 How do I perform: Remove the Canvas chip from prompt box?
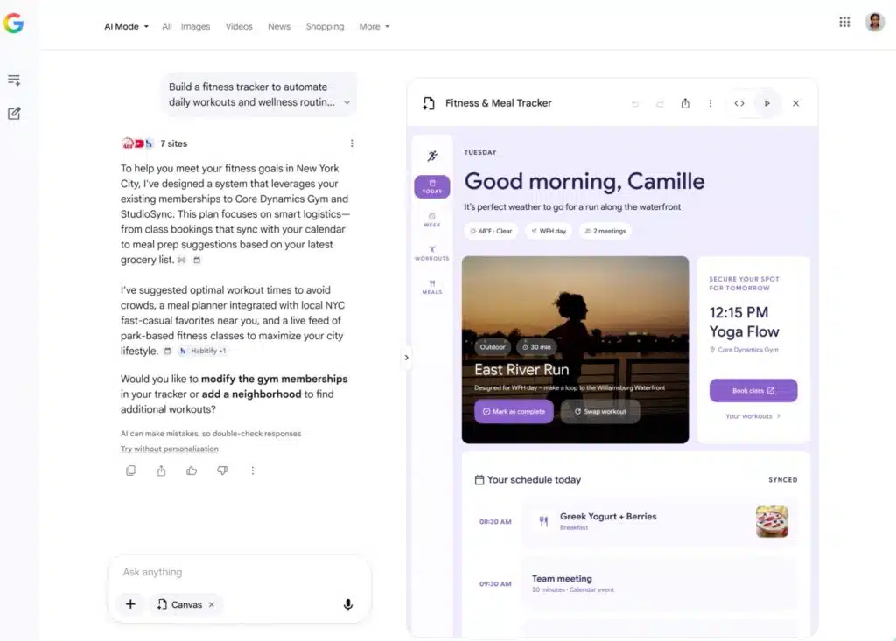(212, 604)
